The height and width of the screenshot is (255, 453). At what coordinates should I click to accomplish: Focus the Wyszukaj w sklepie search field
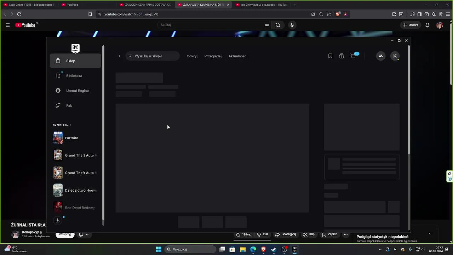tap(153, 56)
